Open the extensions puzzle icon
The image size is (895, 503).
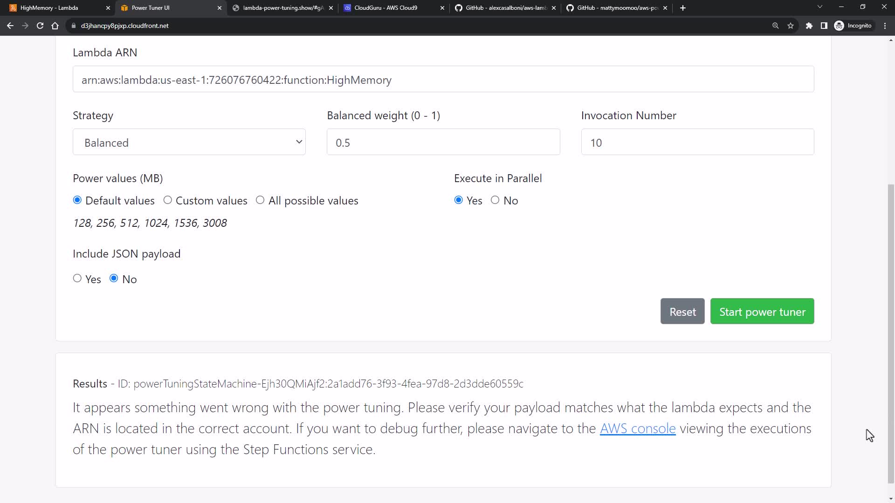click(x=809, y=26)
